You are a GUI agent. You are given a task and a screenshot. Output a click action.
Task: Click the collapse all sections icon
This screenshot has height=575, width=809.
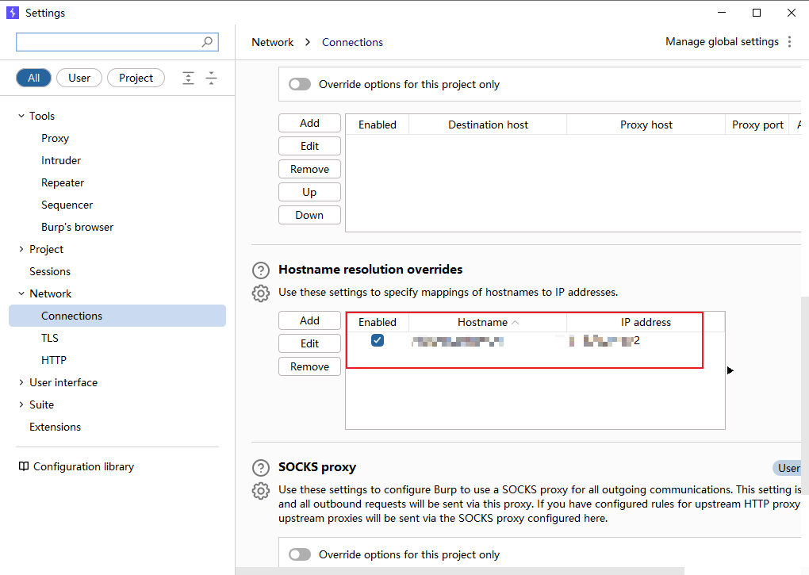[x=212, y=78]
